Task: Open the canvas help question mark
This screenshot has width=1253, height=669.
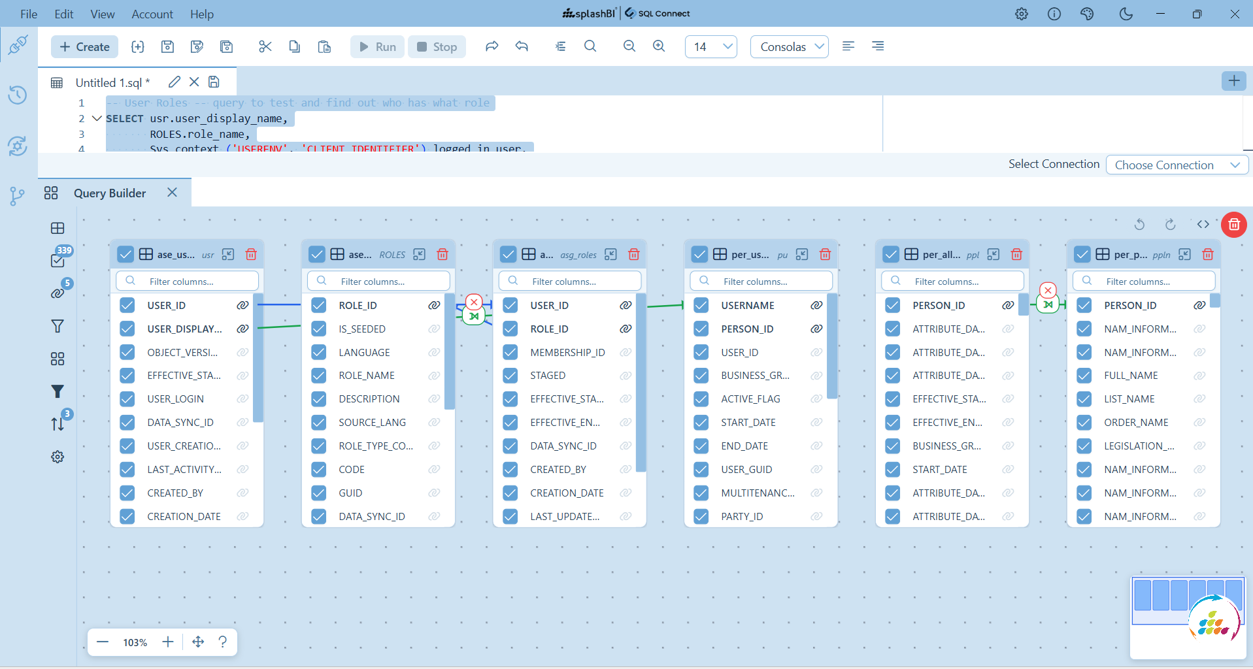Action: (x=223, y=642)
